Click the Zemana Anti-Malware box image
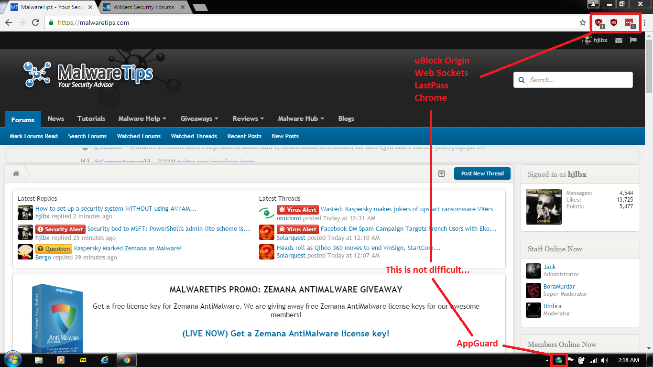This screenshot has width=653, height=367. point(58,318)
